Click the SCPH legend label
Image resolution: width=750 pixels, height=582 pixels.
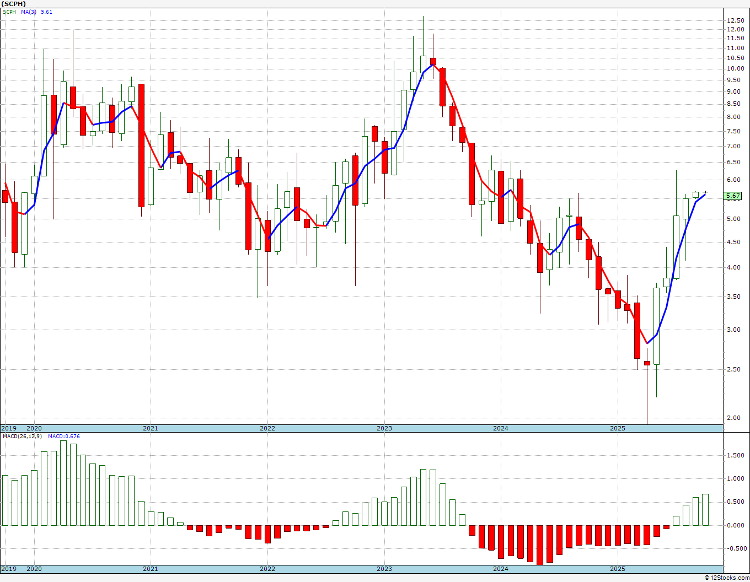click(x=9, y=12)
